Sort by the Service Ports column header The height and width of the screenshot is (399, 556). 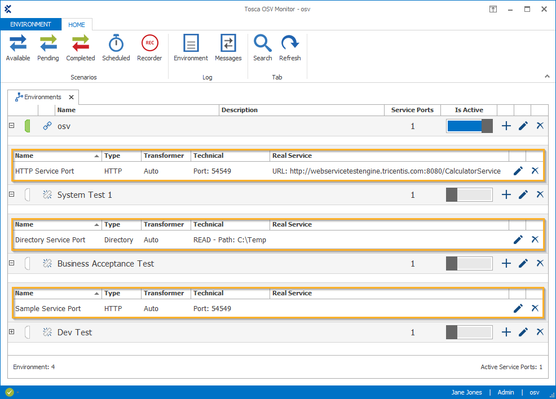pyautogui.click(x=412, y=110)
